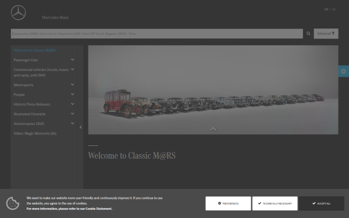Click the Mercedes-Benz star logo
This screenshot has width=349, height=218.
[18, 13]
